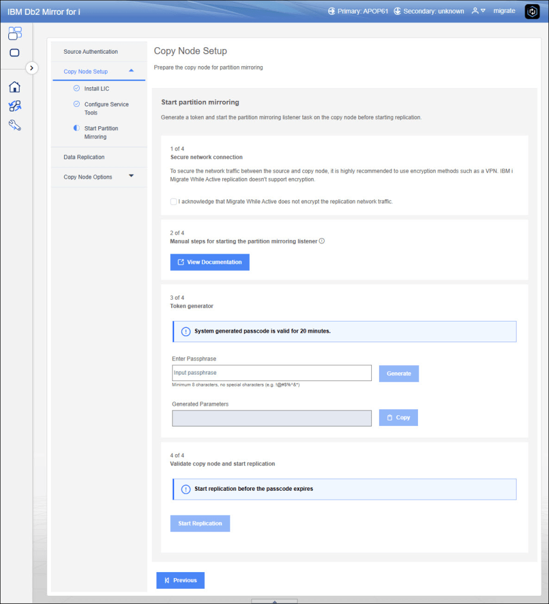Open the Install LIC step
Viewport: 549px width, 604px height.
97,88
